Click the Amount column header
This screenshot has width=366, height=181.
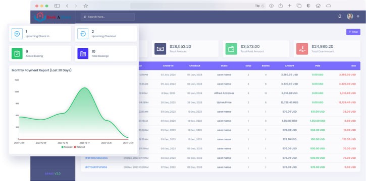289,66
